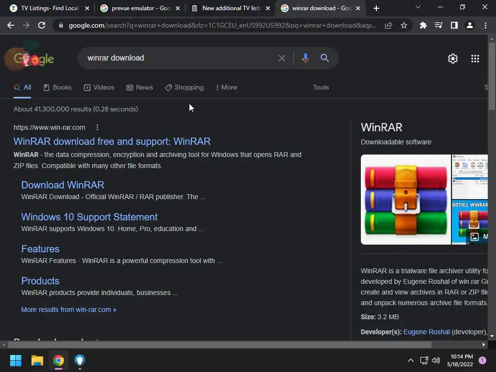Open the tab search dropdown arrow
The height and width of the screenshot is (372, 496).
tap(418, 7)
